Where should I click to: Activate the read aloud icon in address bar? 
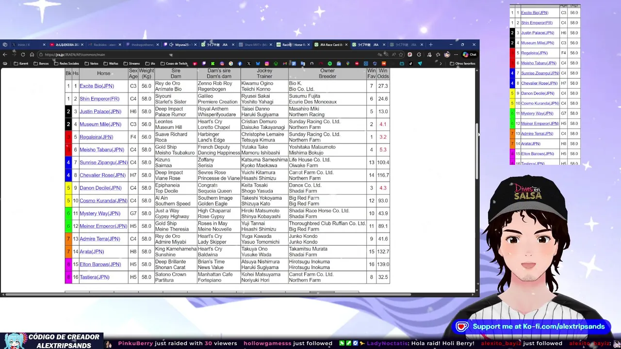point(393,54)
